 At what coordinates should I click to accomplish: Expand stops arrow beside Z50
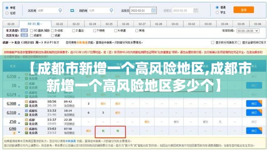coord(19,123)
